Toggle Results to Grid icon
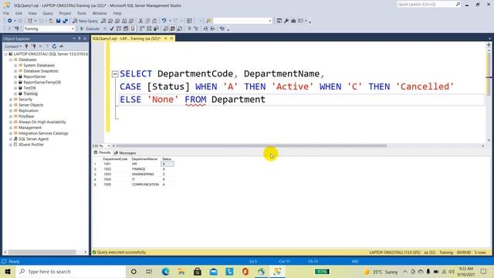This screenshot has width=494, height=278. [173, 29]
